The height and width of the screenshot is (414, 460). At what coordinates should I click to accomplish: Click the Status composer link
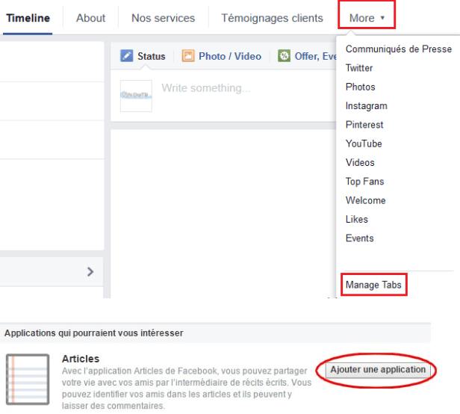click(x=152, y=56)
